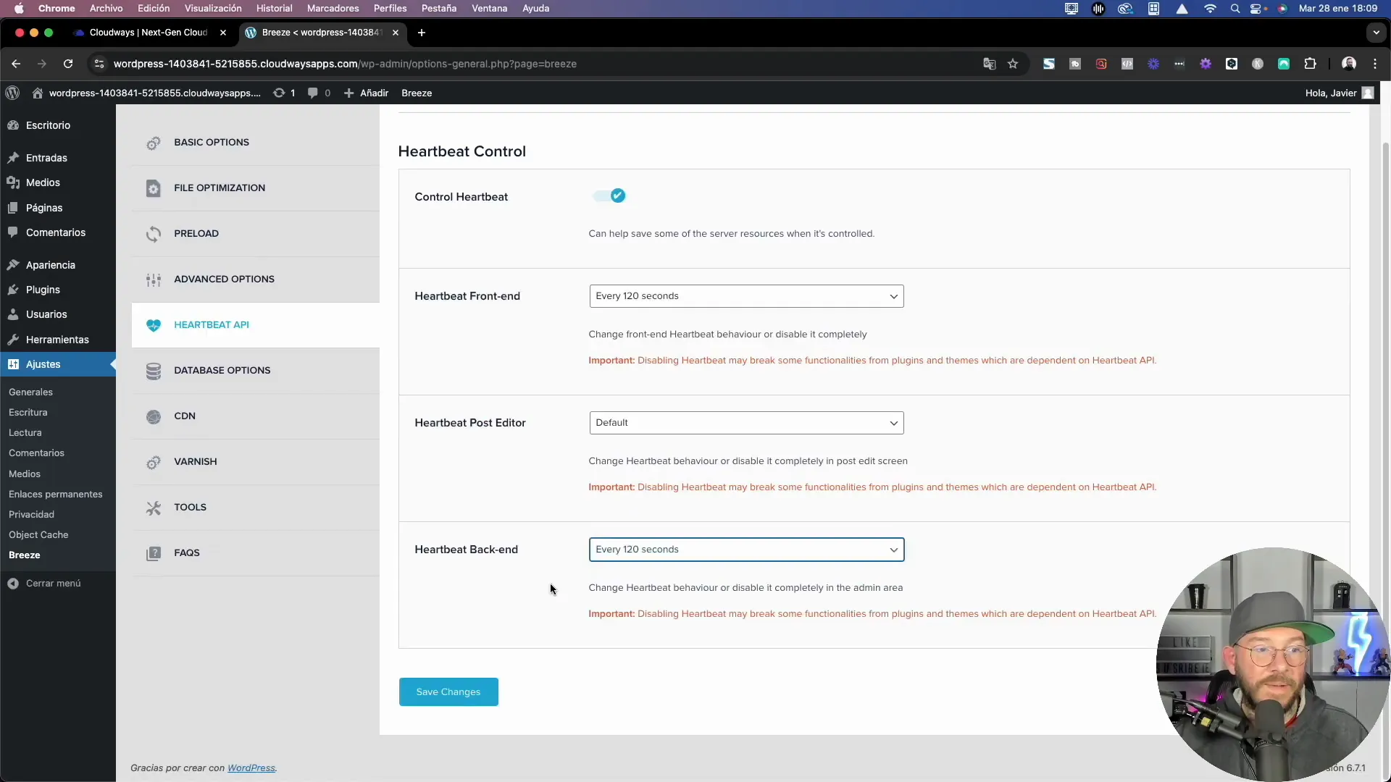Screen dimensions: 1391x782
Task: Click the WordPress logo in admin bar
Action: [12, 93]
